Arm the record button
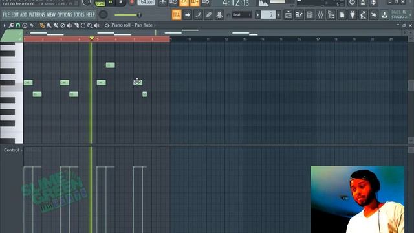The width and height of the screenshot is (414, 233). pyautogui.click(x=131, y=3)
